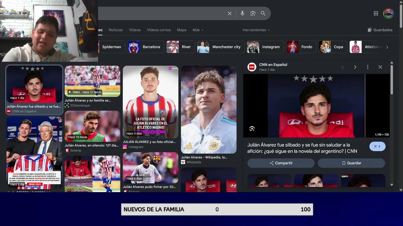Image resolution: width=403 pixels, height=226 pixels.
Task: Go to next image in preview panel
Action: pyautogui.click(x=355, y=67)
